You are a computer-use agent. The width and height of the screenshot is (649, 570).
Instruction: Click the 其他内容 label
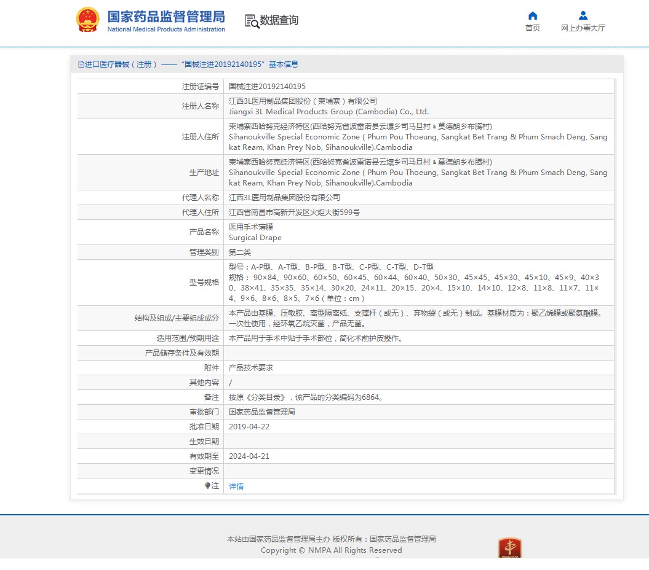(204, 382)
